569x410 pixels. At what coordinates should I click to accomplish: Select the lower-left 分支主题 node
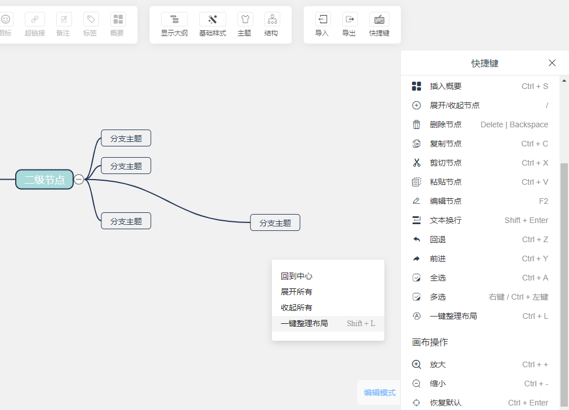tap(126, 221)
